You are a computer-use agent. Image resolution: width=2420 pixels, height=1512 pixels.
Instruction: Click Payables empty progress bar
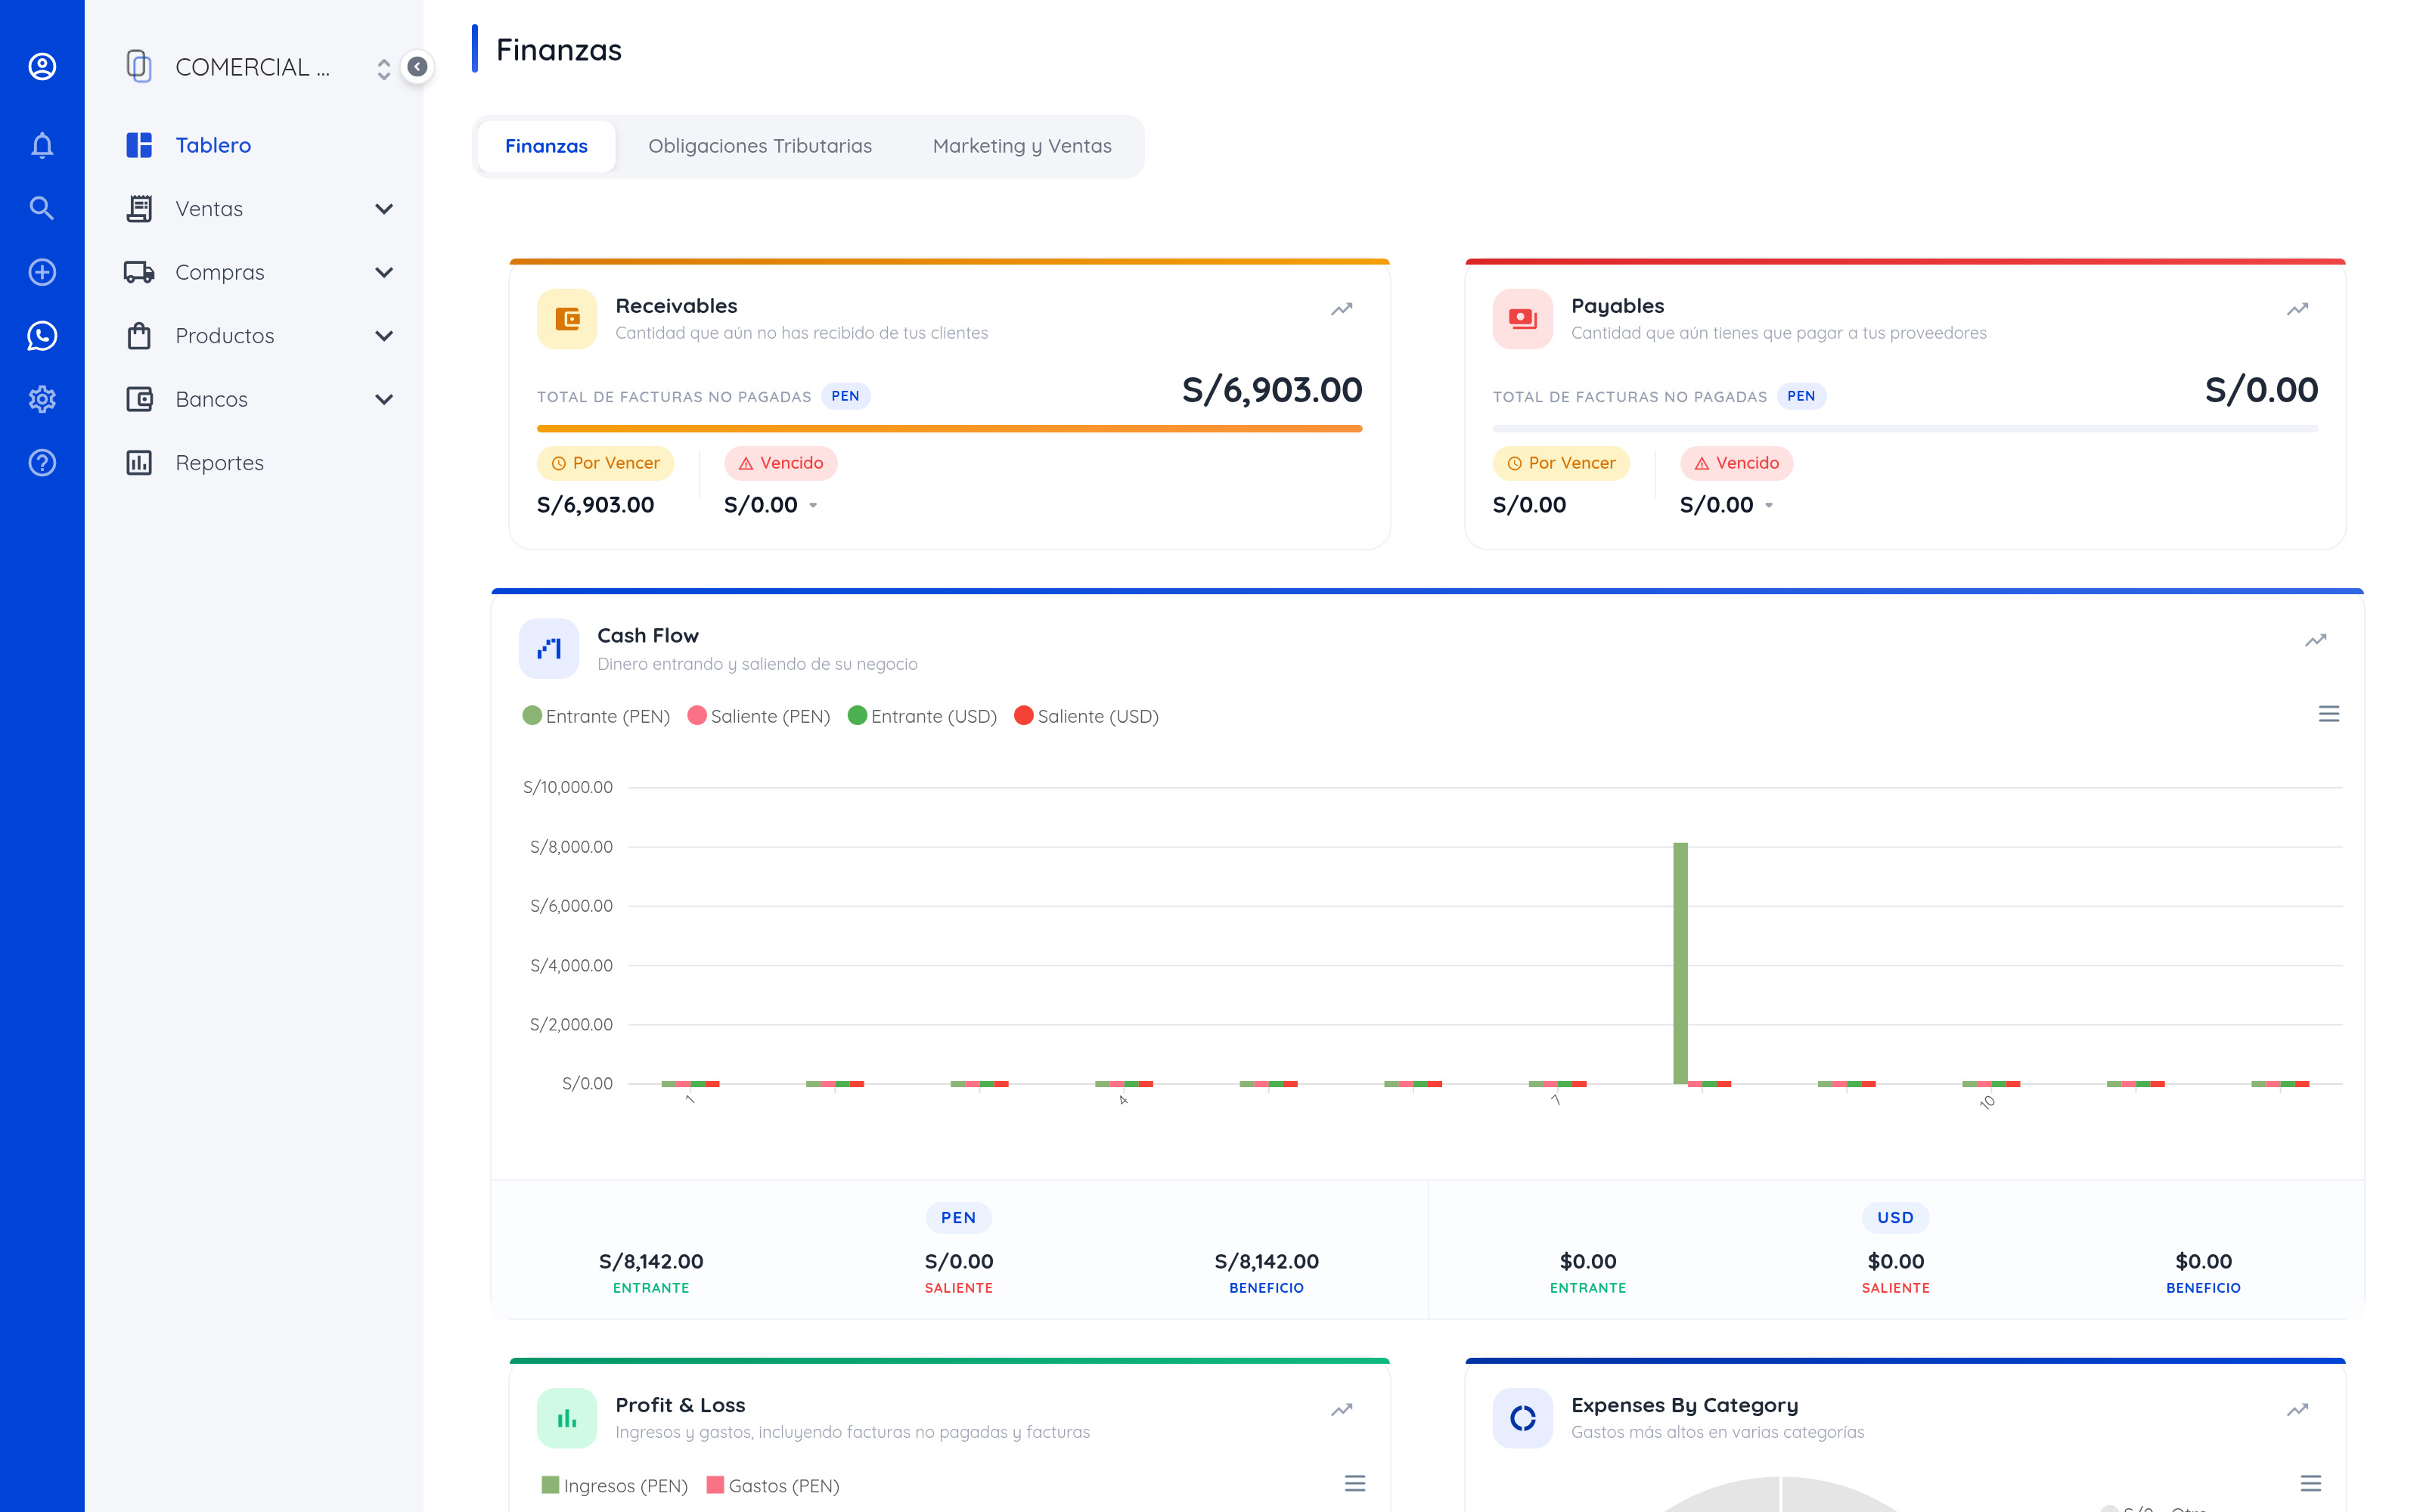click(1905, 429)
